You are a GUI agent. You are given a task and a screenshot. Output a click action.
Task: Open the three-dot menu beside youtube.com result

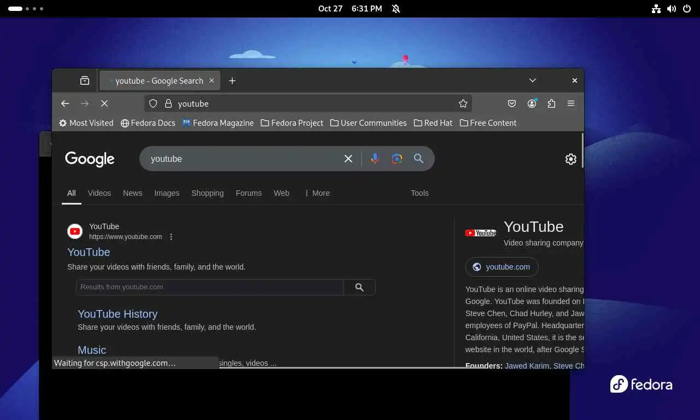171,237
